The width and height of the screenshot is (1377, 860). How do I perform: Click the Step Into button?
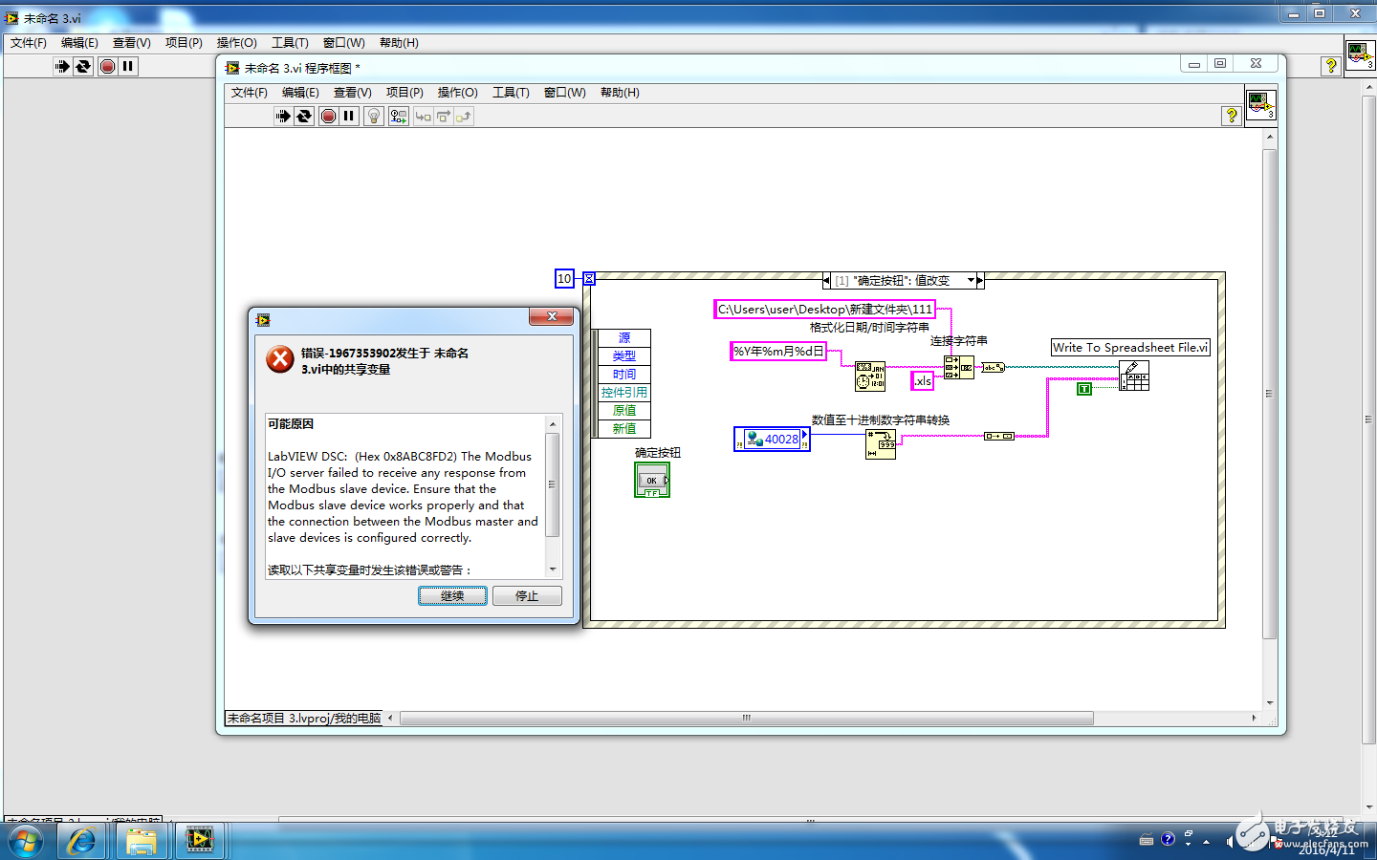click(423, 117)
